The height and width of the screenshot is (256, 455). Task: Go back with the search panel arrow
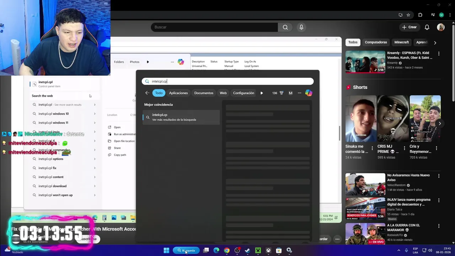pos(147,93)
